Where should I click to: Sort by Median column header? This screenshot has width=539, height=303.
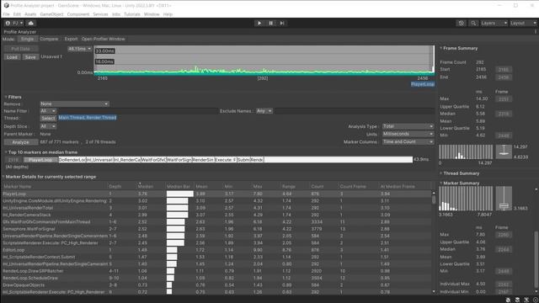pos(151,187)
